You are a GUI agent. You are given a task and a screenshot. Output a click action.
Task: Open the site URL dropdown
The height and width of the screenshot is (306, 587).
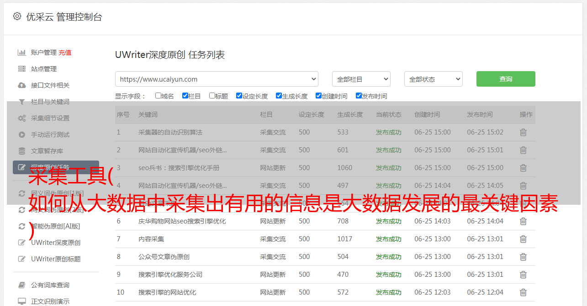[217, 79]
